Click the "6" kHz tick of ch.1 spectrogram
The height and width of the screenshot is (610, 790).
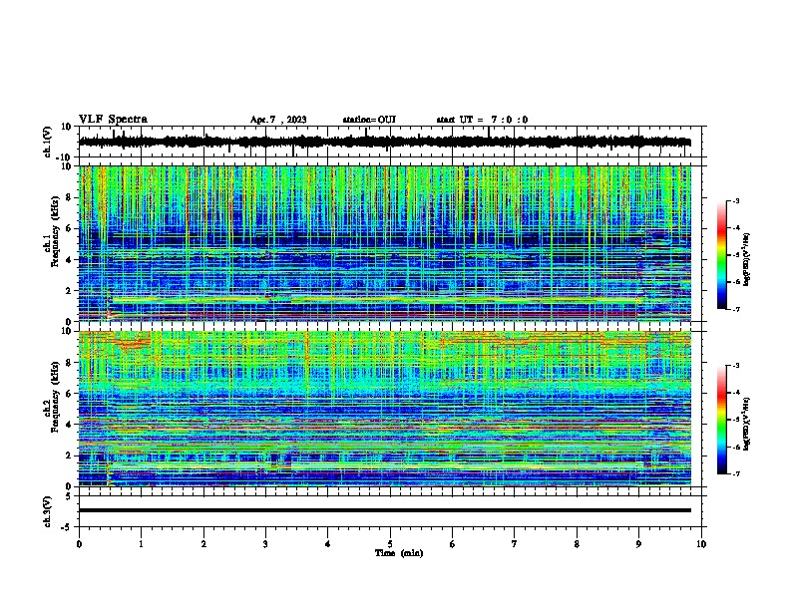pos(69,228)
